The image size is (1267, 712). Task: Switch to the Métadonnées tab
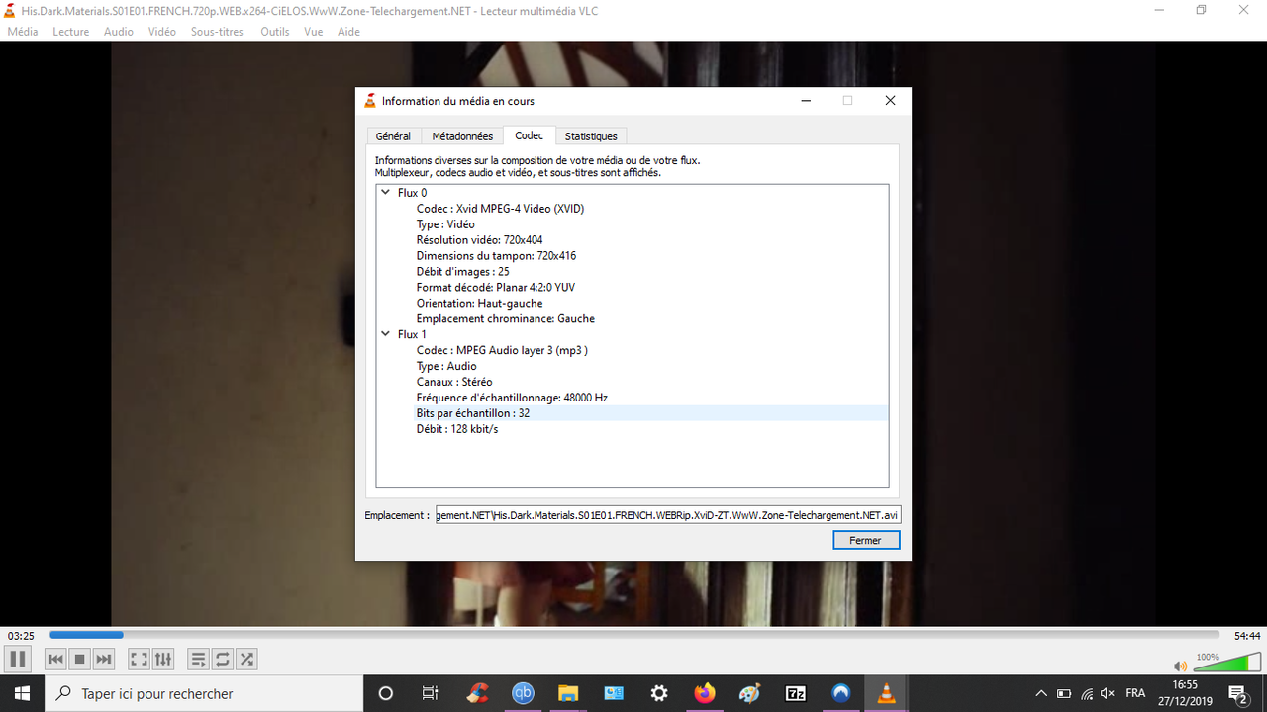[462, 136]
